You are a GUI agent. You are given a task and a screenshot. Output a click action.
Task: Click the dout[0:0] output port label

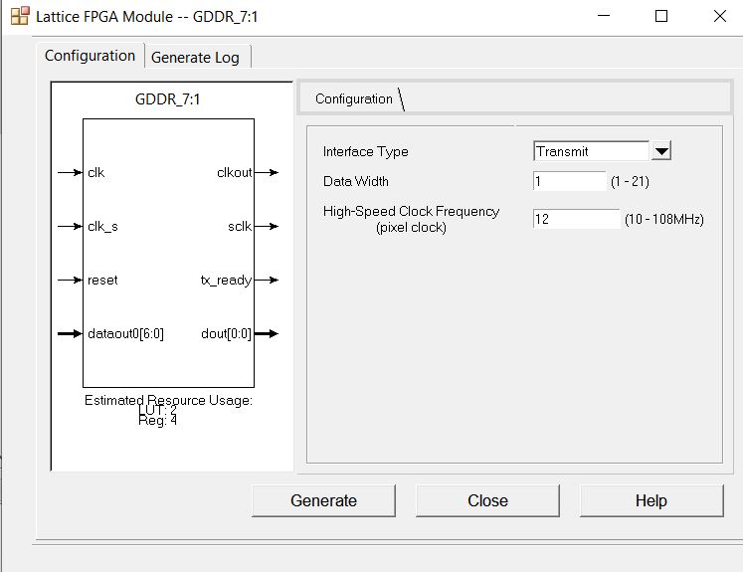[226, 334]
